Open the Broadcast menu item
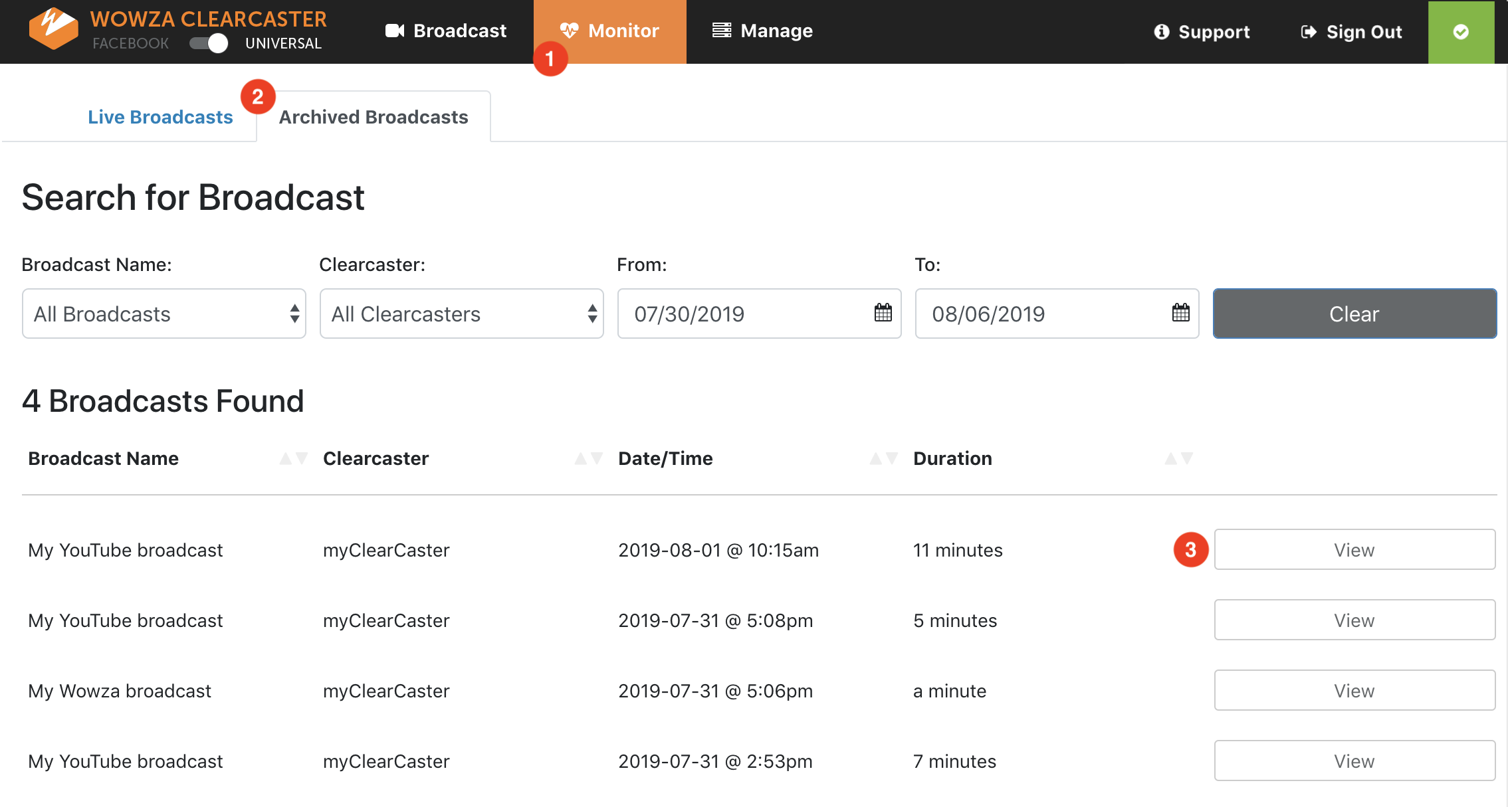Image resolution: width=1508 pixels, height=807 pixels. pyautogui.click(x=446, y=31)
